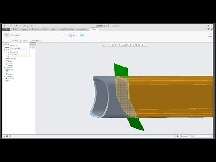Open the Datum dropdown in the ribbon

(x=210, y=40)
